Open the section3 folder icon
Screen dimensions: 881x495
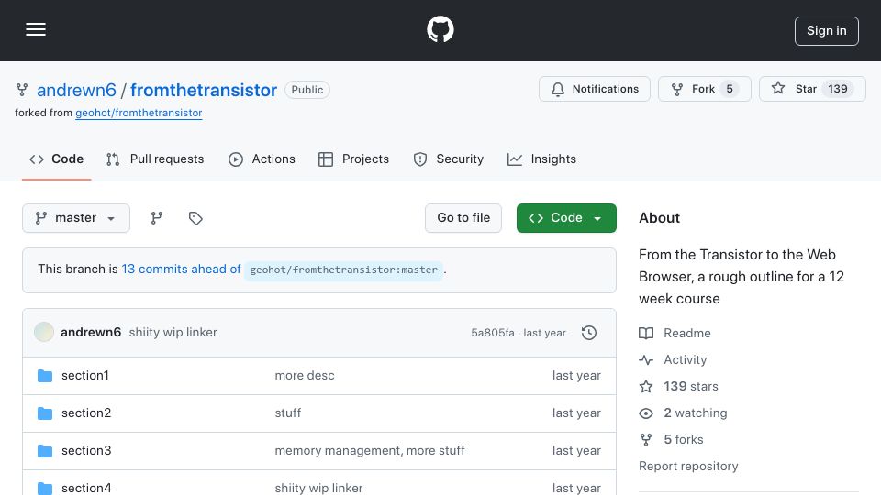(45, 451)
